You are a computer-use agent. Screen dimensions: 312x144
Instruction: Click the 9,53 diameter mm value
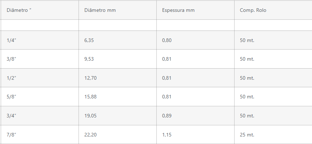[x=89, y=59]
